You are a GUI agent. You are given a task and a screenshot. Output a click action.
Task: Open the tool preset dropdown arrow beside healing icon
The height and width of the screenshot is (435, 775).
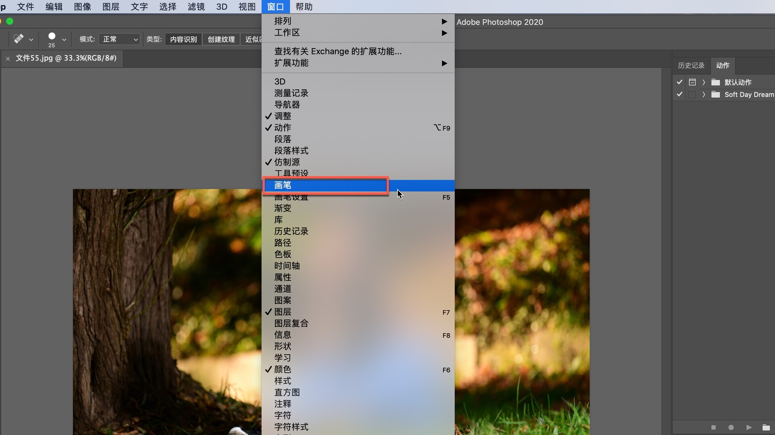pos(31,40)
